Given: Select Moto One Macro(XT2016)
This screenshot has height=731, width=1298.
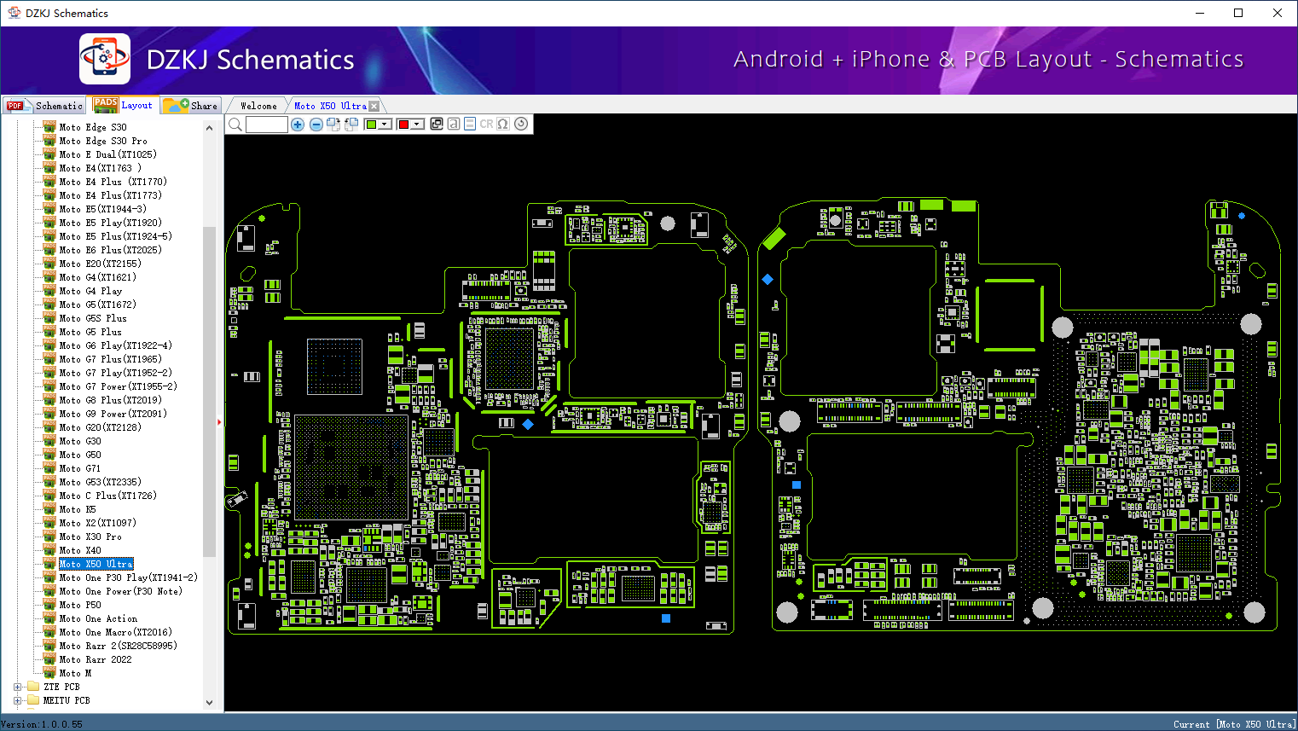Looking at the screenshot, I should tap(115, 632).
